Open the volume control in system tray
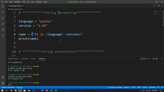The height and width of the screenshot is (92, 164). click(x=143, y=90)
